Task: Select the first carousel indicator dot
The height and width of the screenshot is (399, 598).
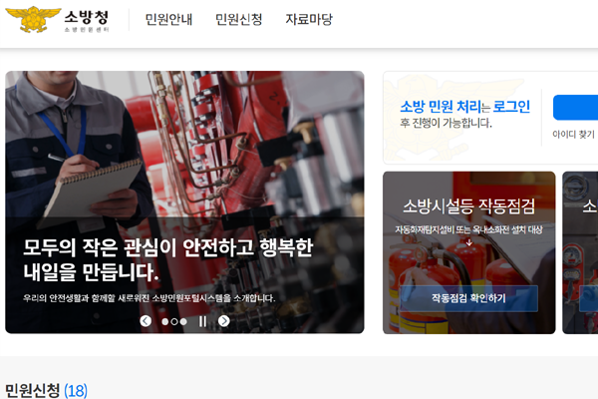Action: click(x=165, y=322)
